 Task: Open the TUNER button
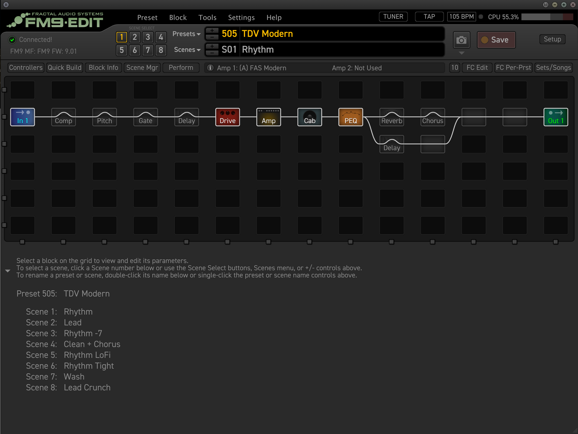(393, 17)
